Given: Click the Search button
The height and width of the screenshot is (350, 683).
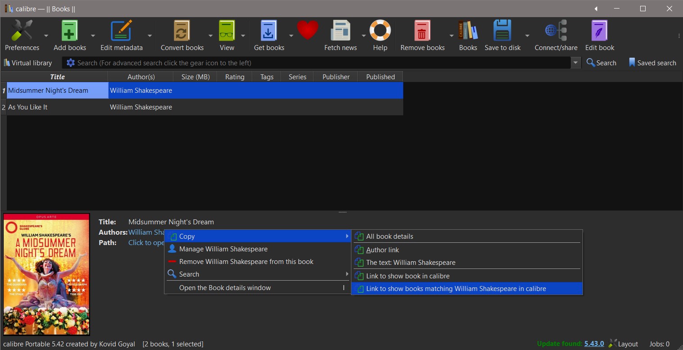Looking at the screenshot, I should tap(601, 63).
